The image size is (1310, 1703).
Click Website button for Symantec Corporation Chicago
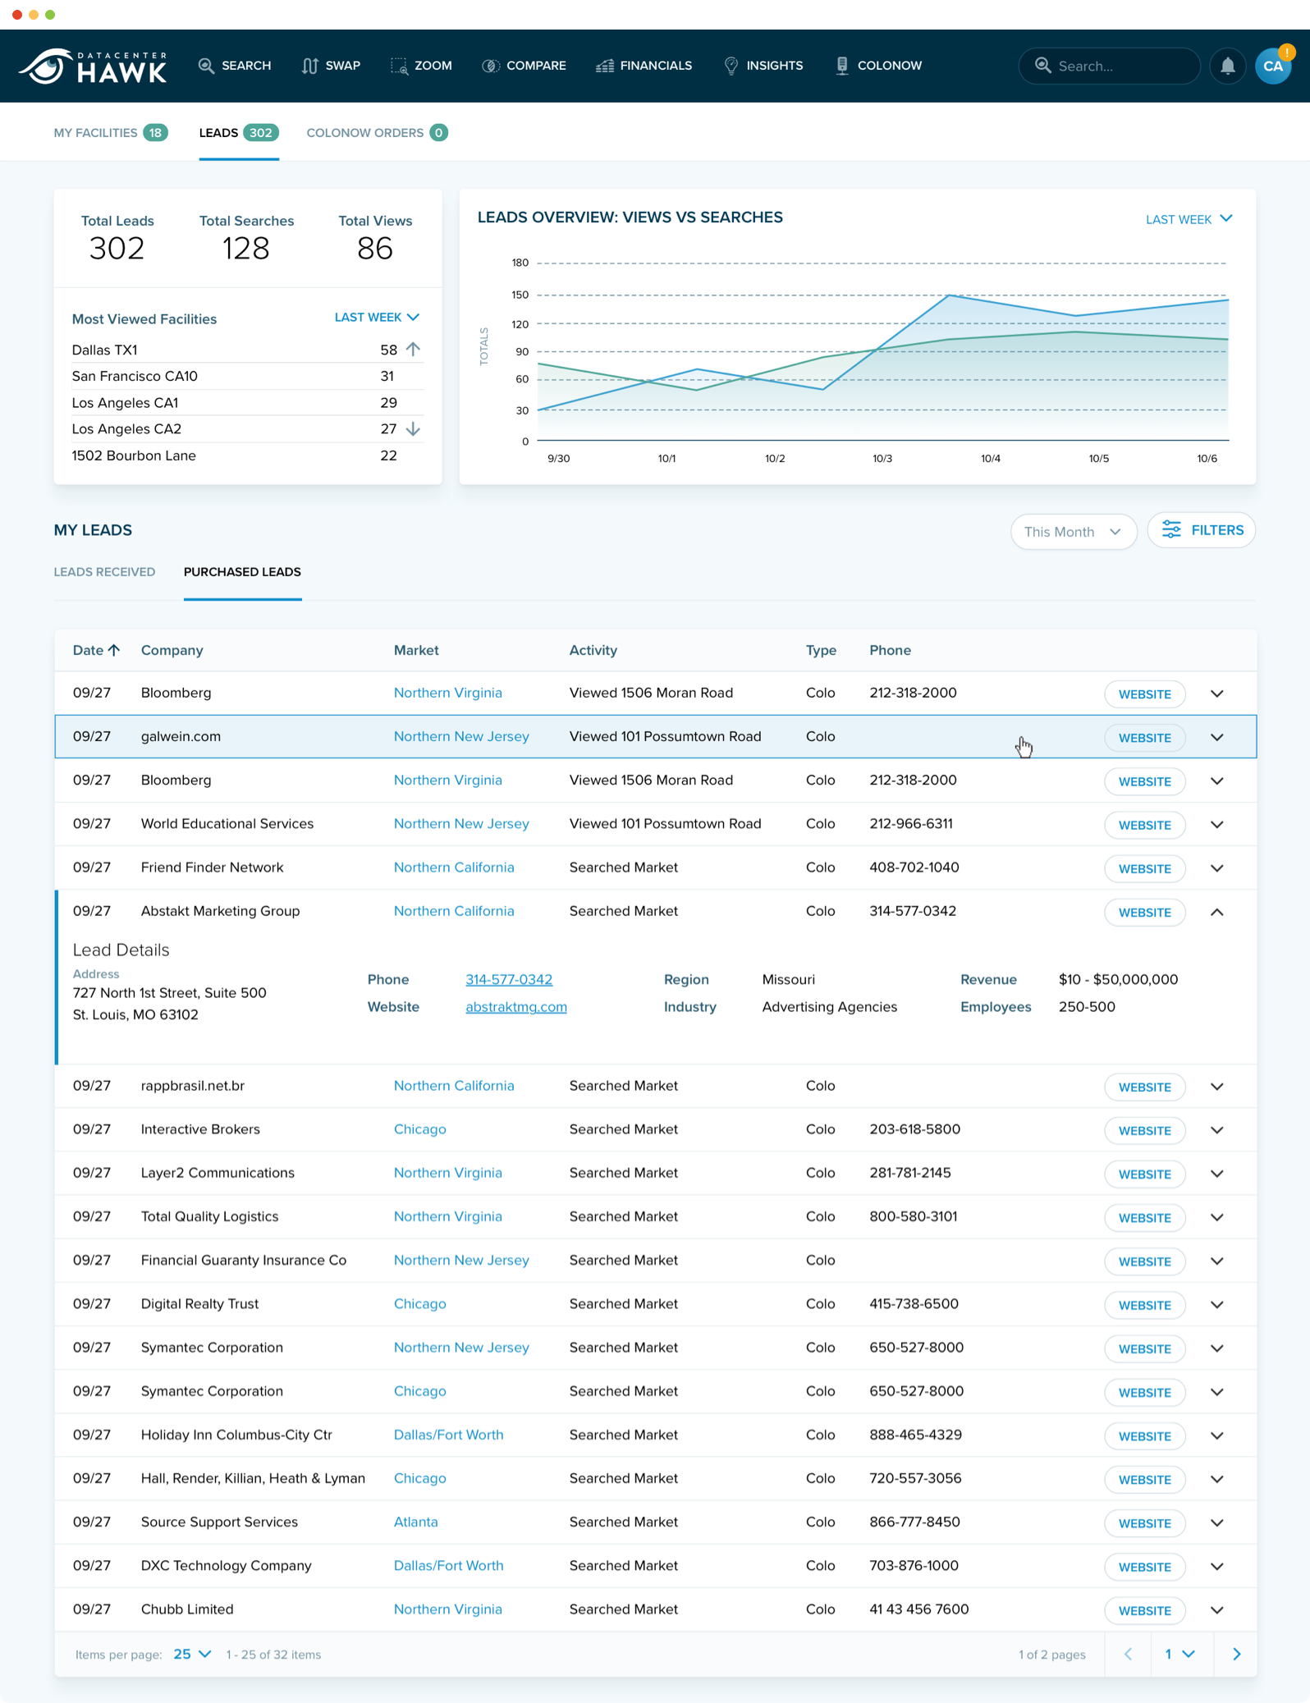1144,1393
